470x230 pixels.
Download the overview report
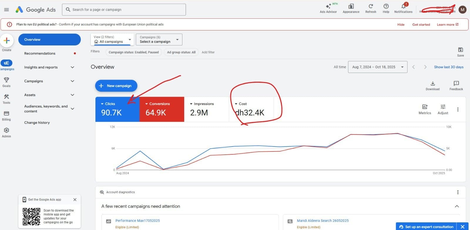coord(432,84)
